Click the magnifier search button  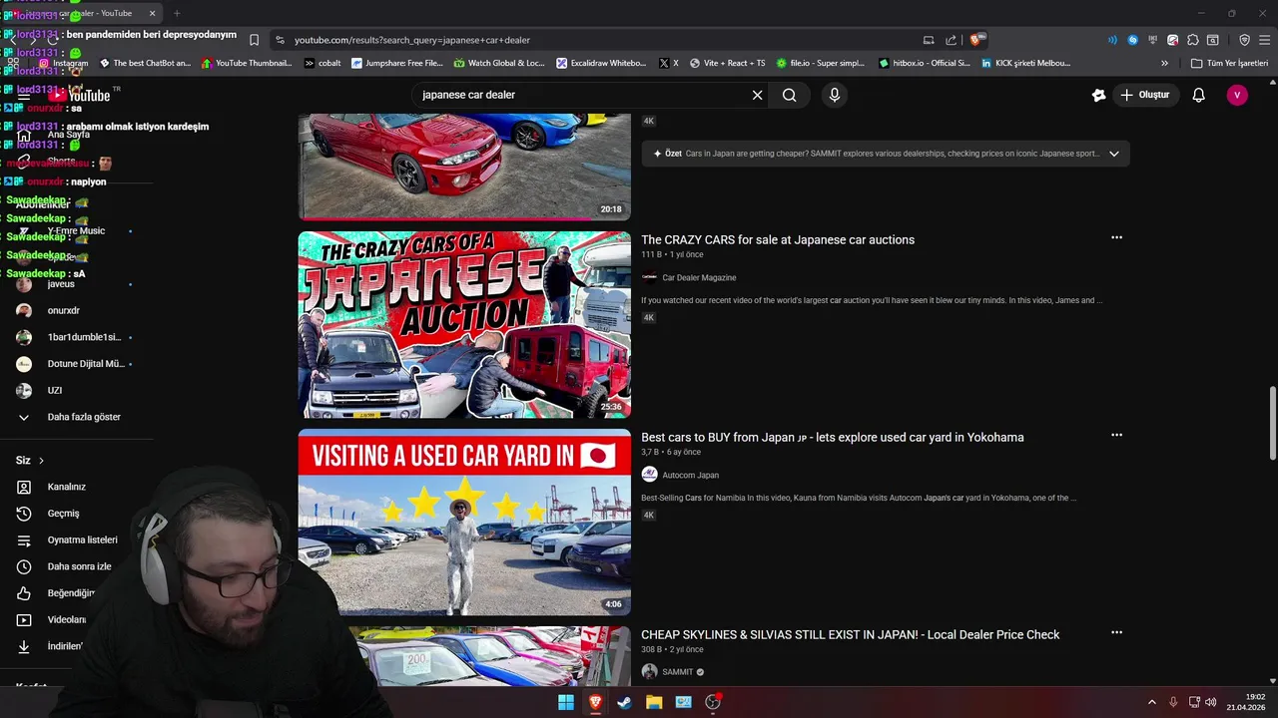[790, 95]
